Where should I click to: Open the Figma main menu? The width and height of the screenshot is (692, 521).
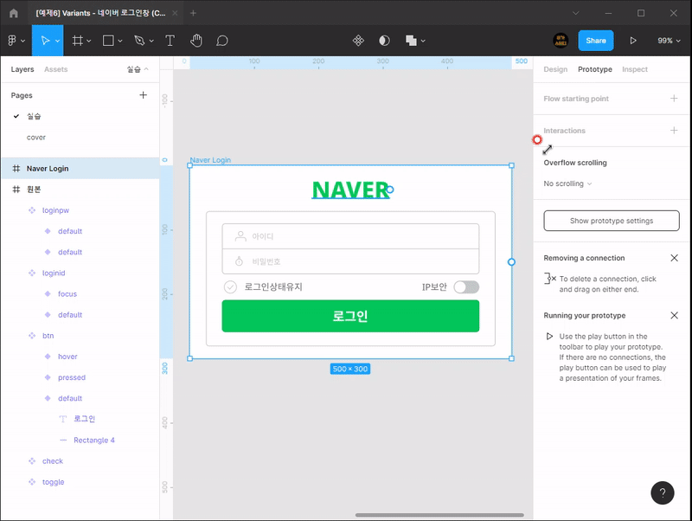(16, 41)
